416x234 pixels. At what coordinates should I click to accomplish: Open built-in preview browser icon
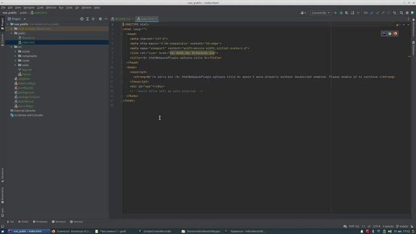(x=383, y=33)
